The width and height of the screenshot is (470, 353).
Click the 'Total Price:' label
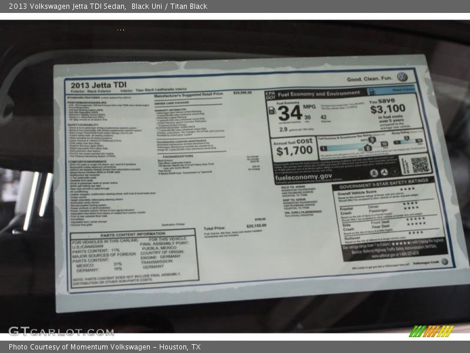click(x=214, y=228)
